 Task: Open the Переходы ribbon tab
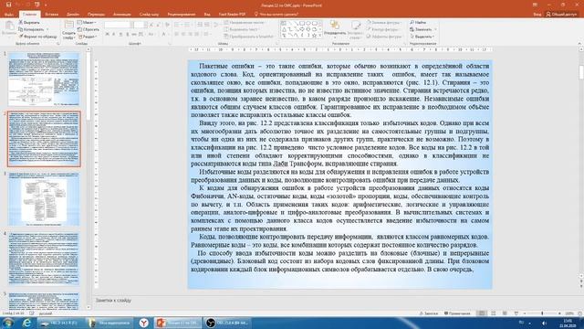96,15
